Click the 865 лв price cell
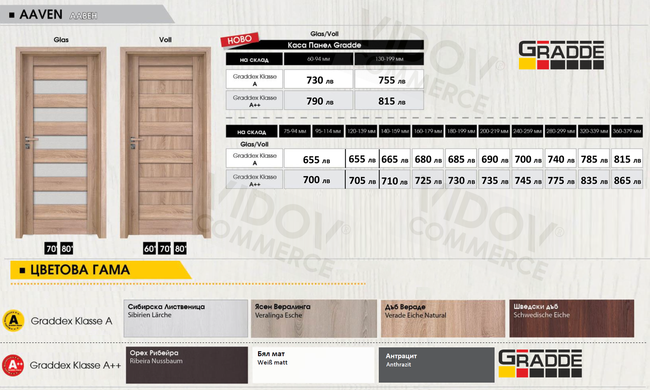650x390 pixels. point(627,179)
